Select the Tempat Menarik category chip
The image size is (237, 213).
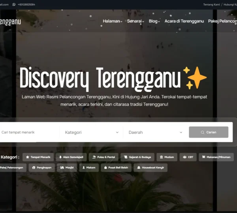point(38,157)
